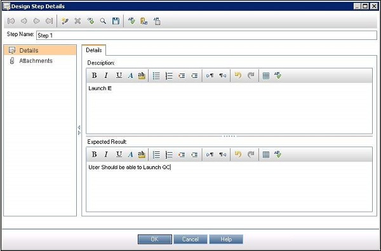Image resolution: width=381 pixels, height=251 pixels.
Task: Increase indent in Description editor
Action: click(x=182, y=75)
